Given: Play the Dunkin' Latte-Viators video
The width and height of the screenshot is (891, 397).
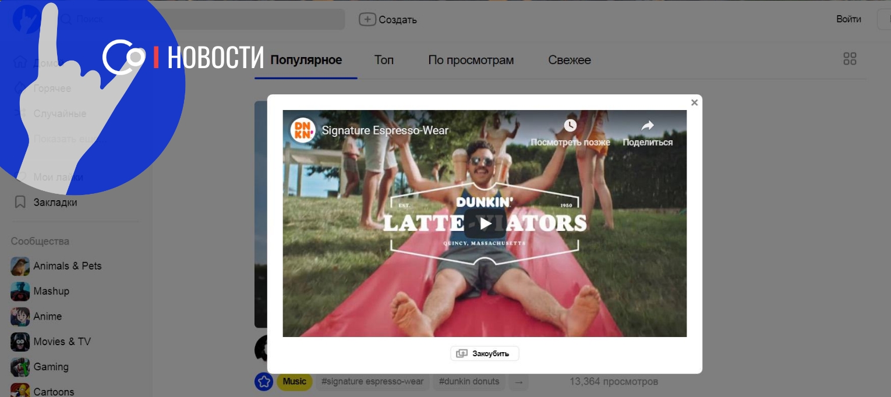Looking at the screenshot, I should (485, 224).
